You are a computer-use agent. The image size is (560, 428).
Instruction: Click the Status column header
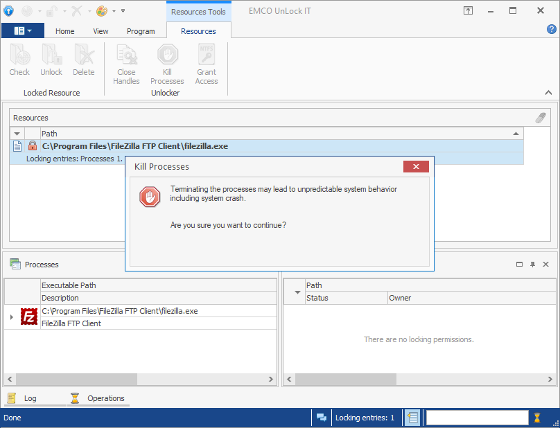point(346,298)
